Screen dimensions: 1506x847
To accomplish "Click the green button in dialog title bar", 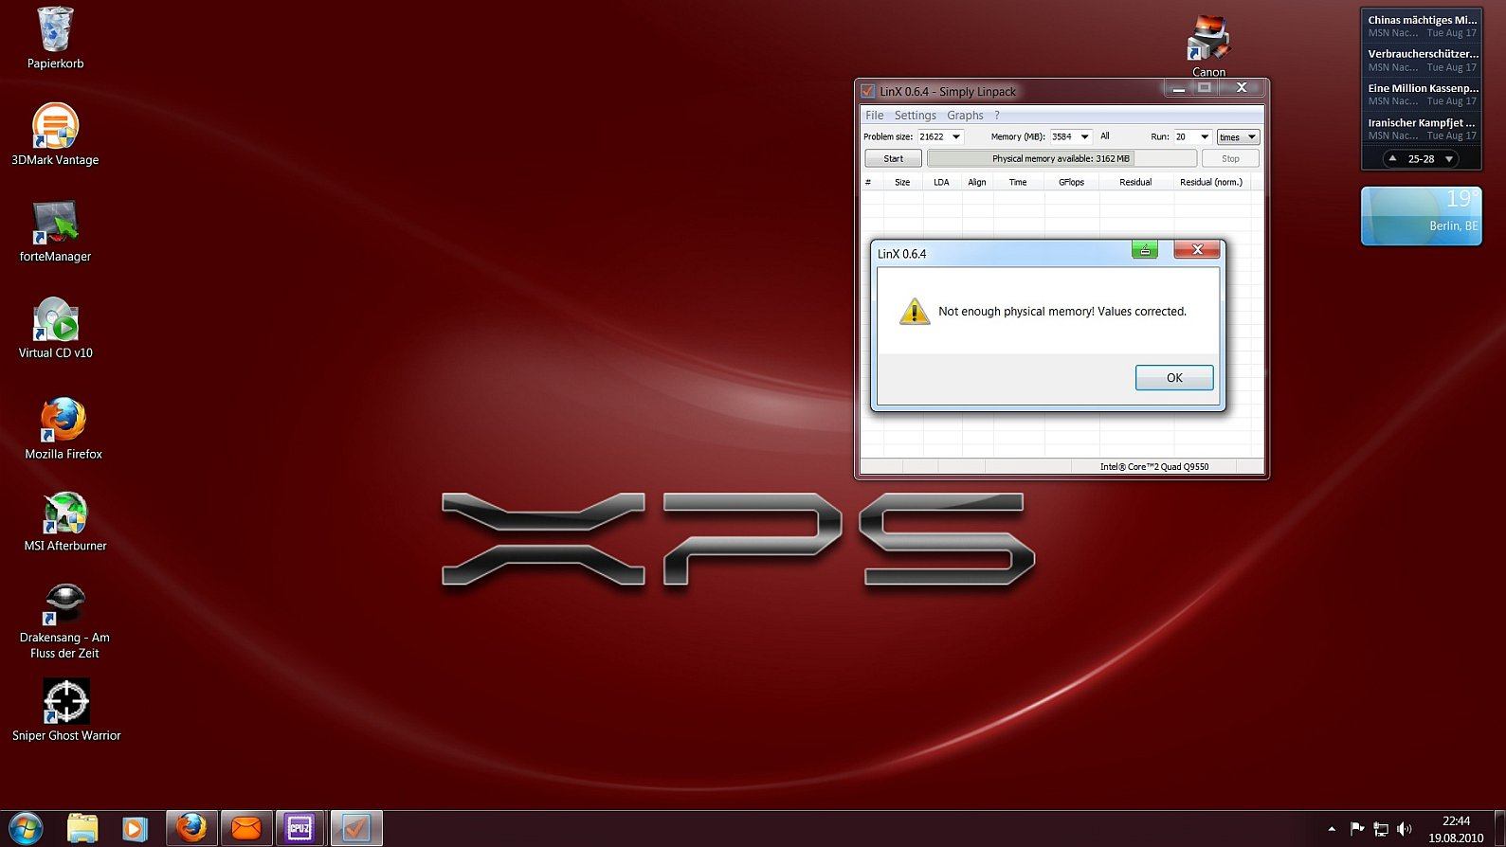I will (x=1145, y=249).
